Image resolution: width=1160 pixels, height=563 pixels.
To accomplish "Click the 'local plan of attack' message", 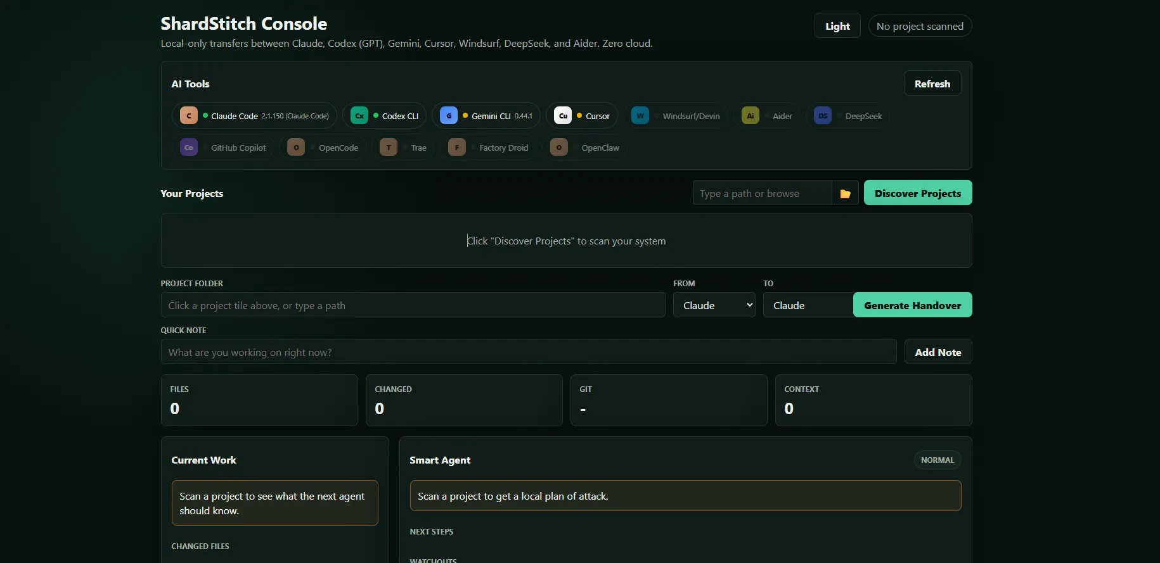I will click(x=686, y=496).
